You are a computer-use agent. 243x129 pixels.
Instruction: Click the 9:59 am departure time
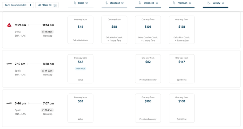click(x=20, y=25)
